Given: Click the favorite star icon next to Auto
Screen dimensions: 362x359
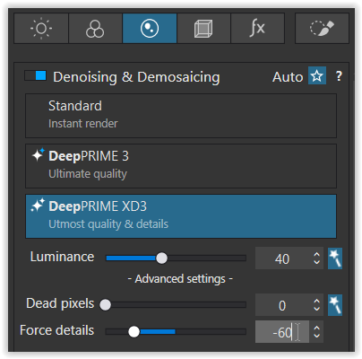Looking at the screenshot, I should tap(317, 76).
